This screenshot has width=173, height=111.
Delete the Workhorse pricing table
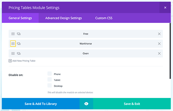click(159, 44)
